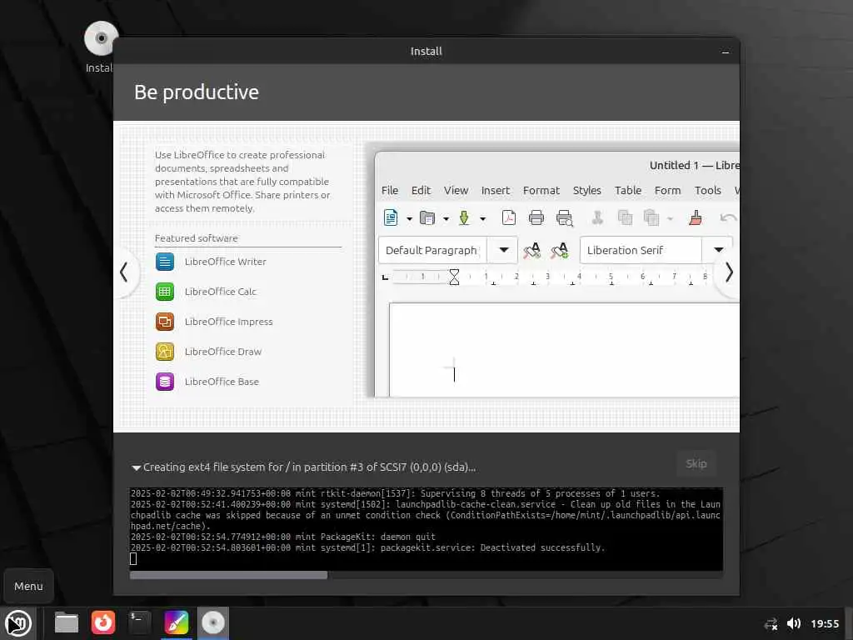Image resolution: width=853 pixels, height=640 pixels.
Task: Click the Copy icon in toolbar
Action: click(x=625, y=217)
